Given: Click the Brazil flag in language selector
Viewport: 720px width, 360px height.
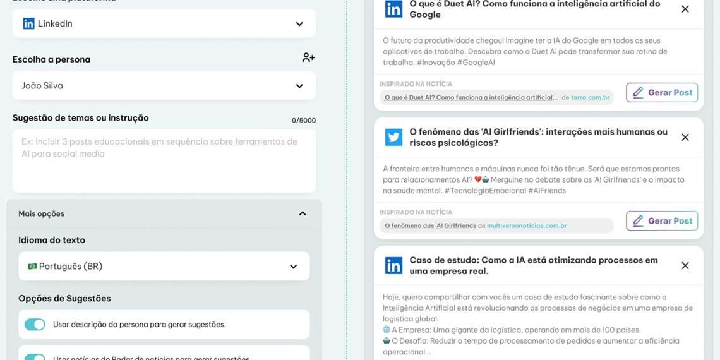Looking at the screenshot, I should (32, 267).
